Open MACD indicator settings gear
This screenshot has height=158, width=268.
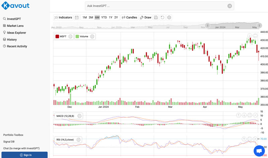79,116
